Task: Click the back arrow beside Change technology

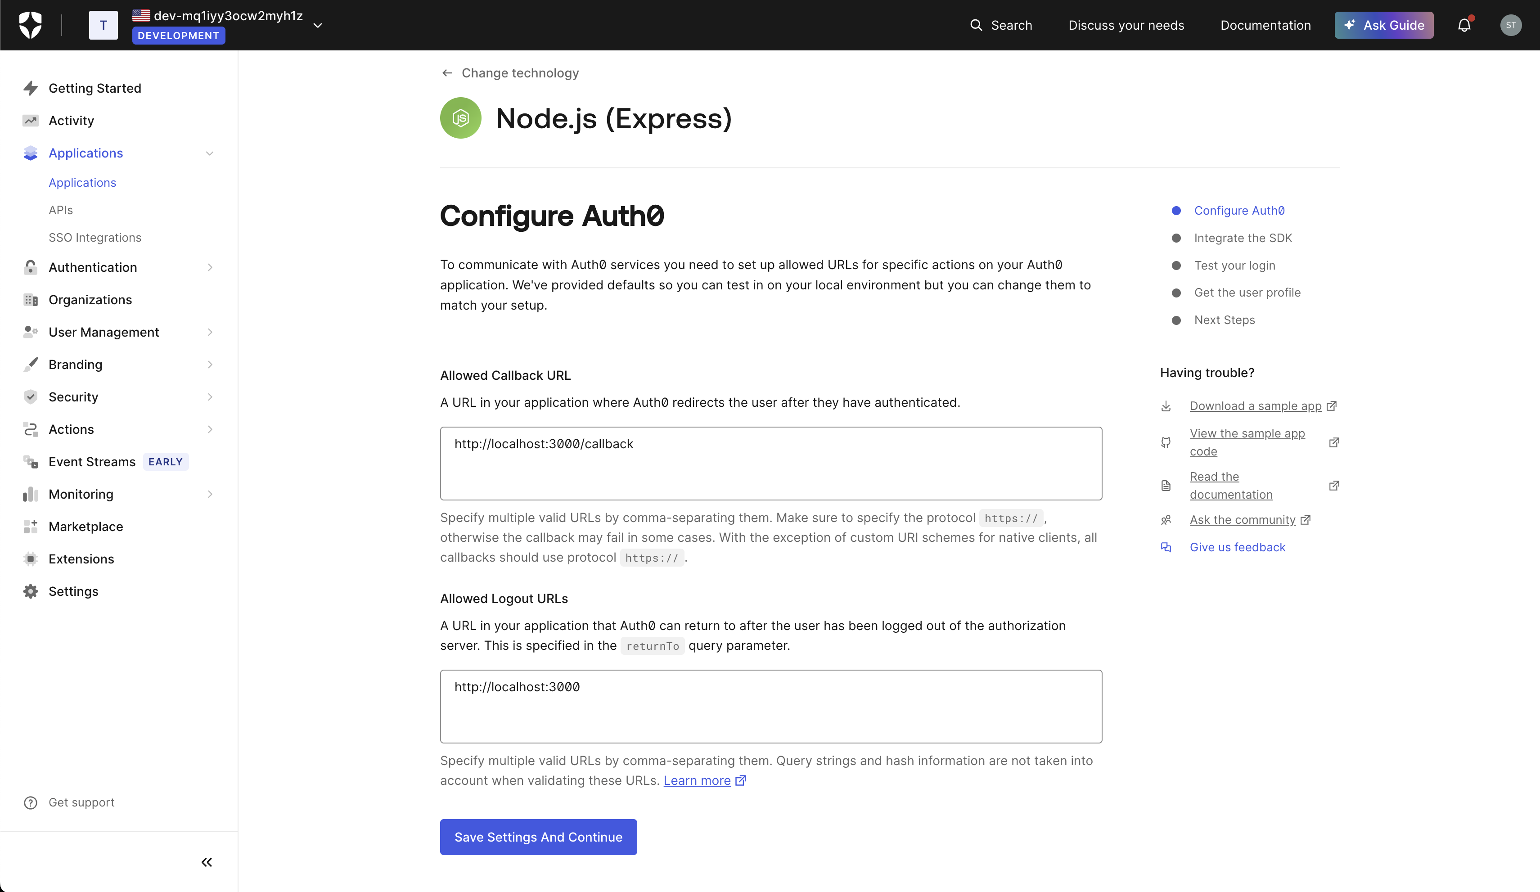Action: [x=447, y=73]
